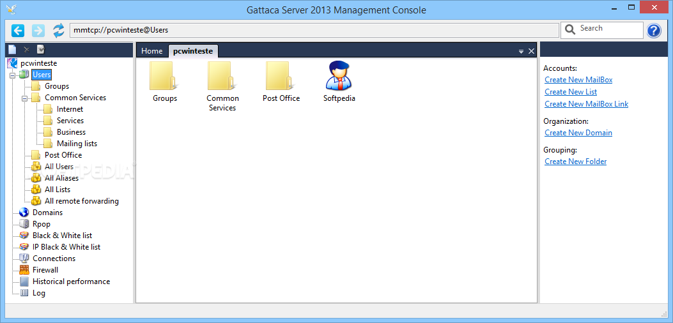Click the pcwinteste server root icon
Image resolution: width=673 pixels, height=323 pixels.
coord(12,63)
